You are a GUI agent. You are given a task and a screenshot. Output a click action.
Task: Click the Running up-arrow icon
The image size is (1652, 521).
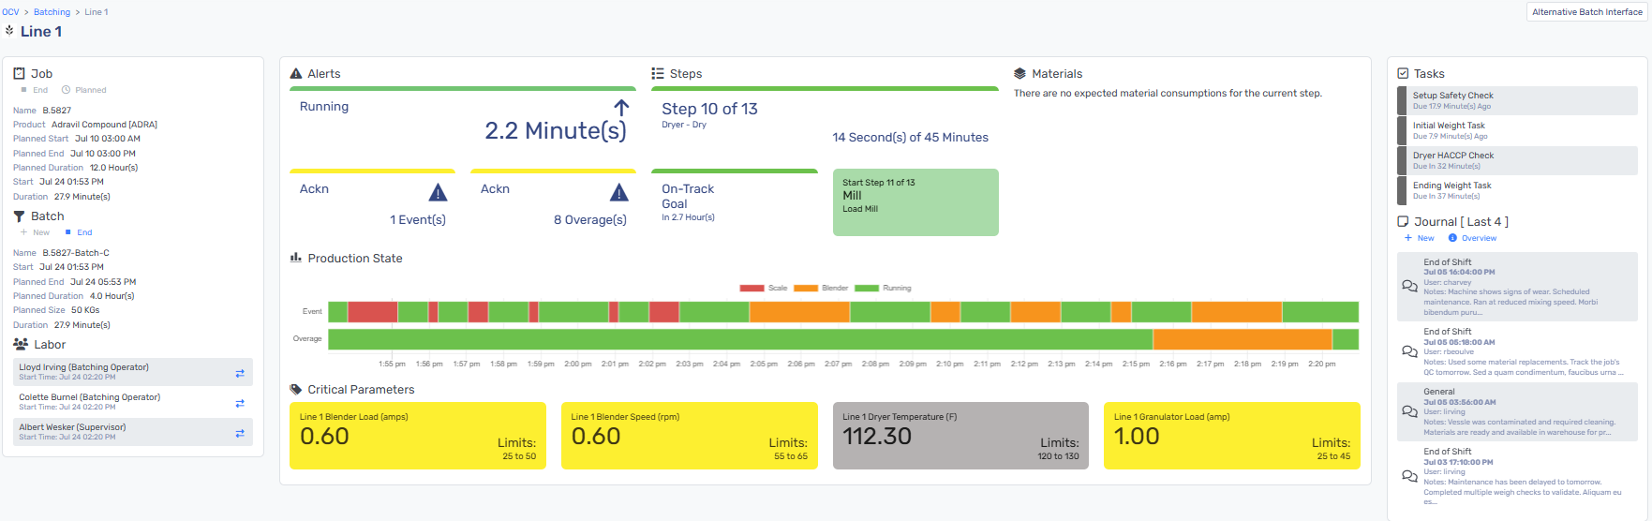621,108
